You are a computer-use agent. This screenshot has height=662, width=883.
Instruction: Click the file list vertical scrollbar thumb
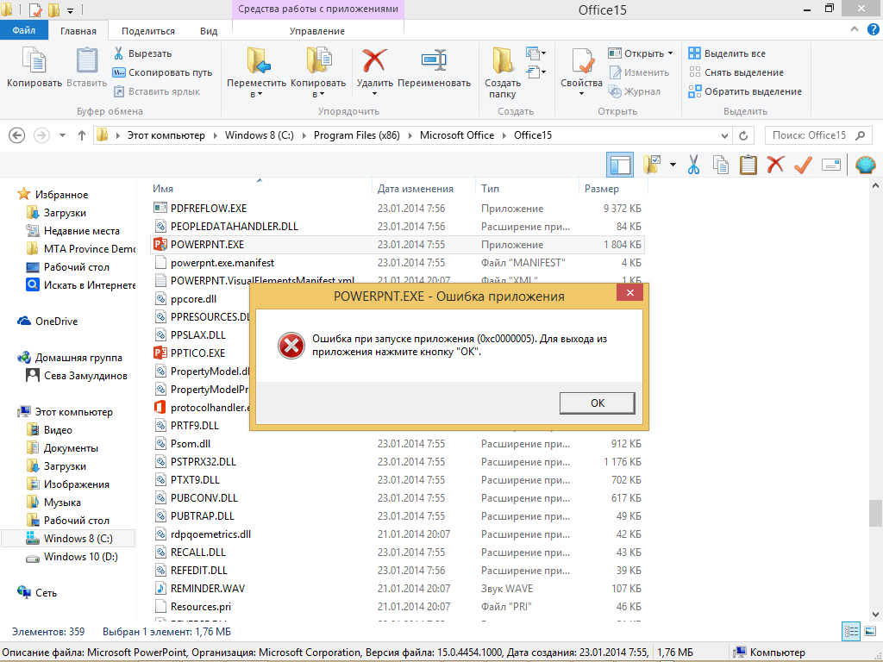point(875,513)
